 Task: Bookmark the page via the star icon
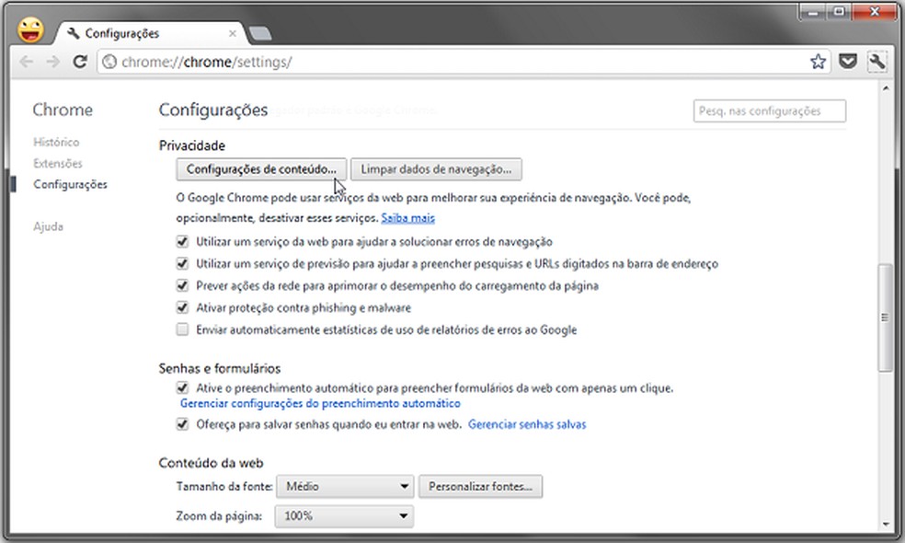coord(818,61)
